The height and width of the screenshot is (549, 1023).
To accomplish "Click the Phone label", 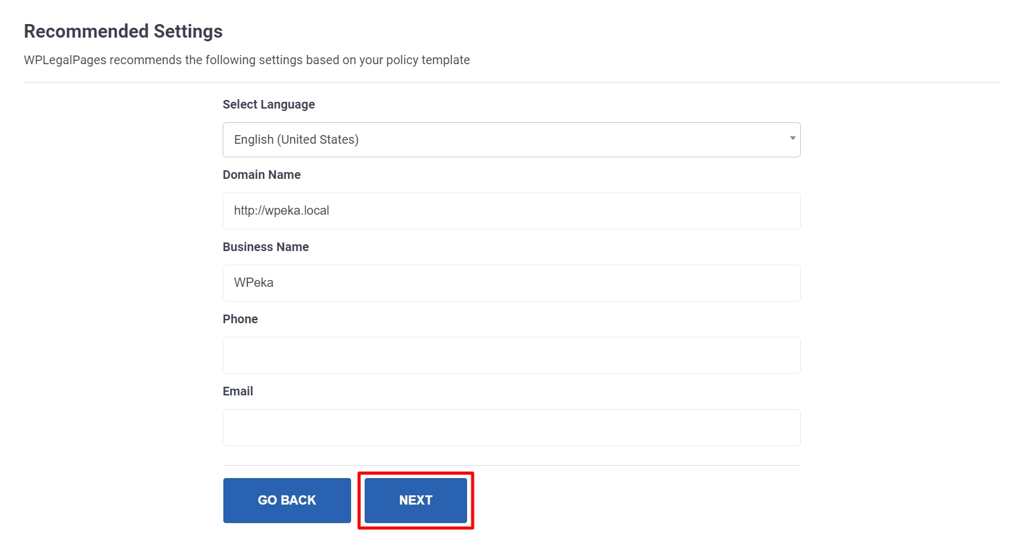I will pyautogui.click(x=240, y=319).
